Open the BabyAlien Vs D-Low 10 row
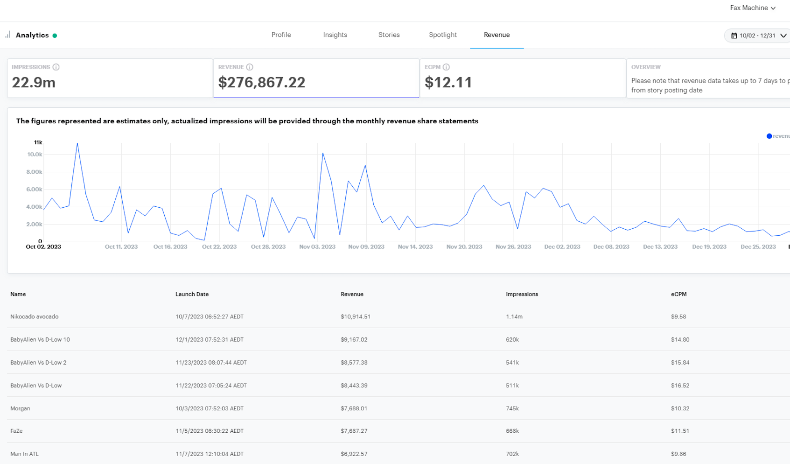 (x=40, y=339)
